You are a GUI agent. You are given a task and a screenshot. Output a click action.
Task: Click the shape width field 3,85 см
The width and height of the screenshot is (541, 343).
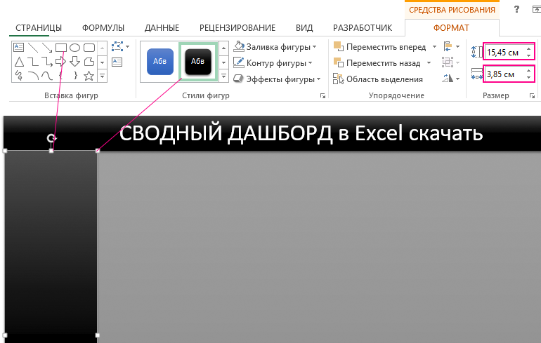point(504,74)
